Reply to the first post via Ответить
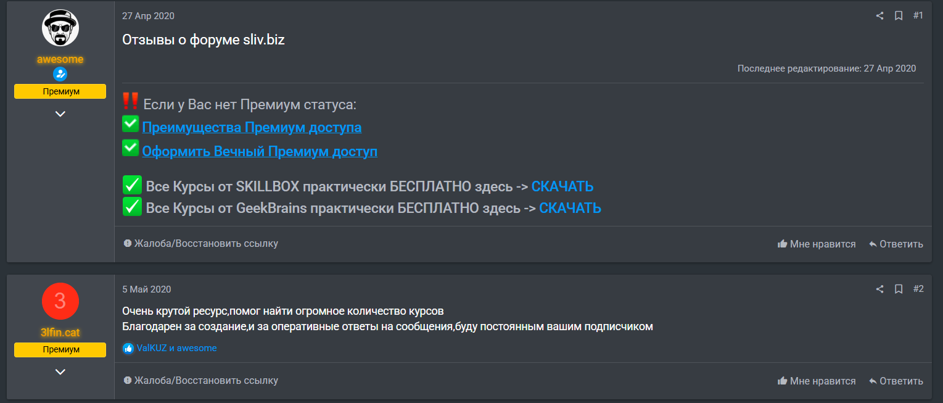Viewport: 943px width, 403px height. click(x=896, y=244)
